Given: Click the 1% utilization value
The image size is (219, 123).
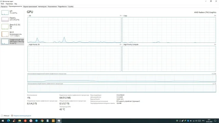Looking at the screenshot, I should click(29, 98).
